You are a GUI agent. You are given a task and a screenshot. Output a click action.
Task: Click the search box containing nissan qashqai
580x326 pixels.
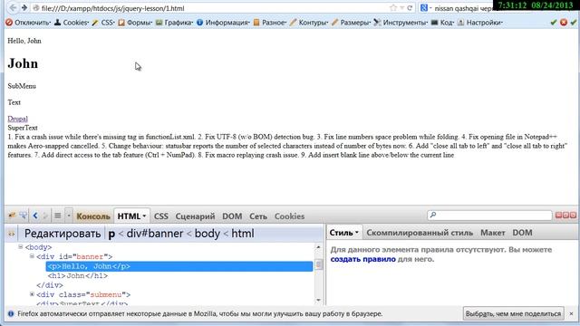click(x=463, y=8)
